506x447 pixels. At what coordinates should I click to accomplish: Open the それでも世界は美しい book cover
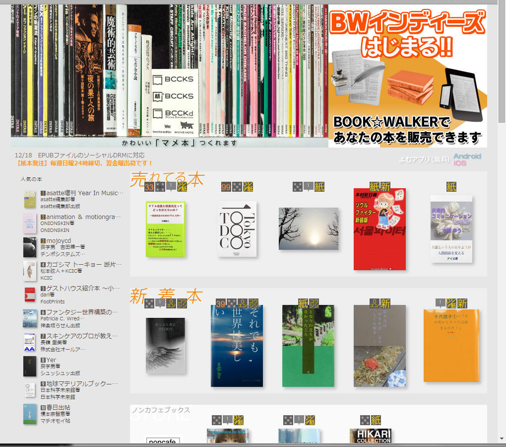[237, 346]
